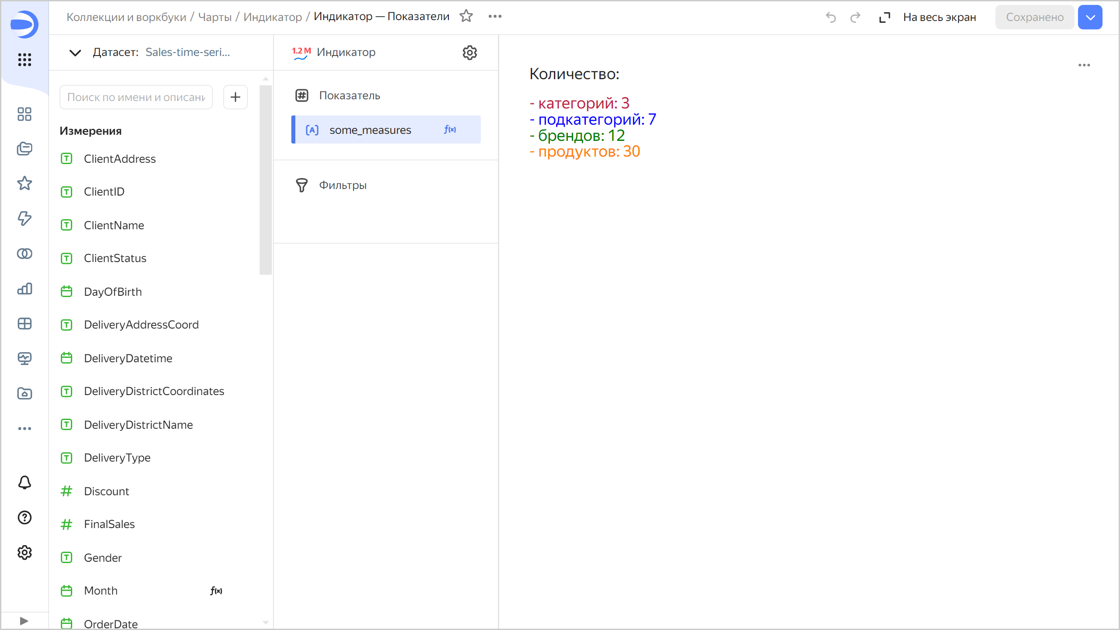The height and width of the screenshot is (630, 1120).
Task: Collapse the dataset panel chevron
Action: (x=75, y=52)
